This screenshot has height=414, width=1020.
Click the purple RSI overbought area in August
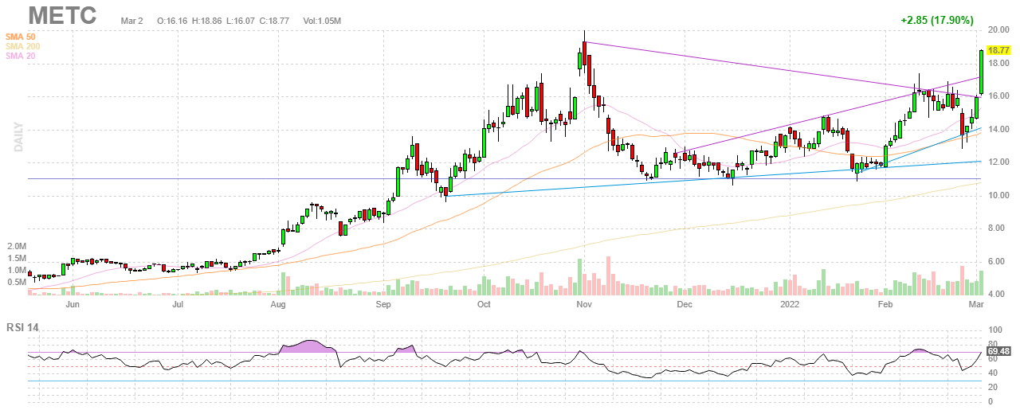tap(301, 347)
